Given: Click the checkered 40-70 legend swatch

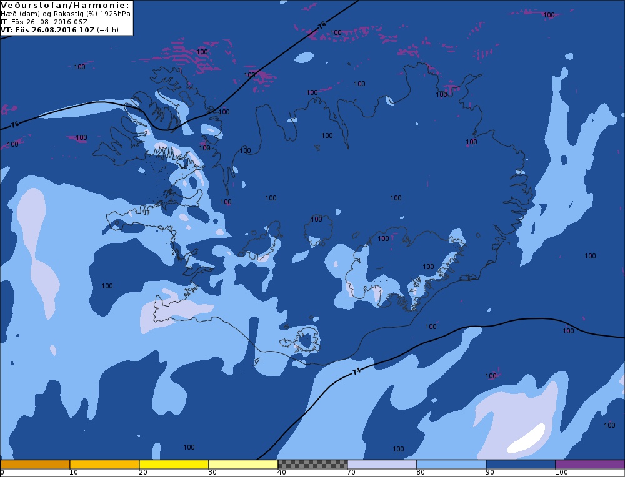Looking at the screenshot, I should [312, 465].
